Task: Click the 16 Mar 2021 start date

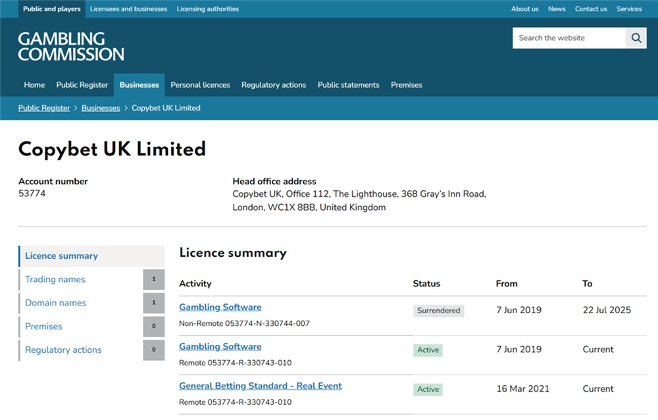Action: [x=523, y=389]
